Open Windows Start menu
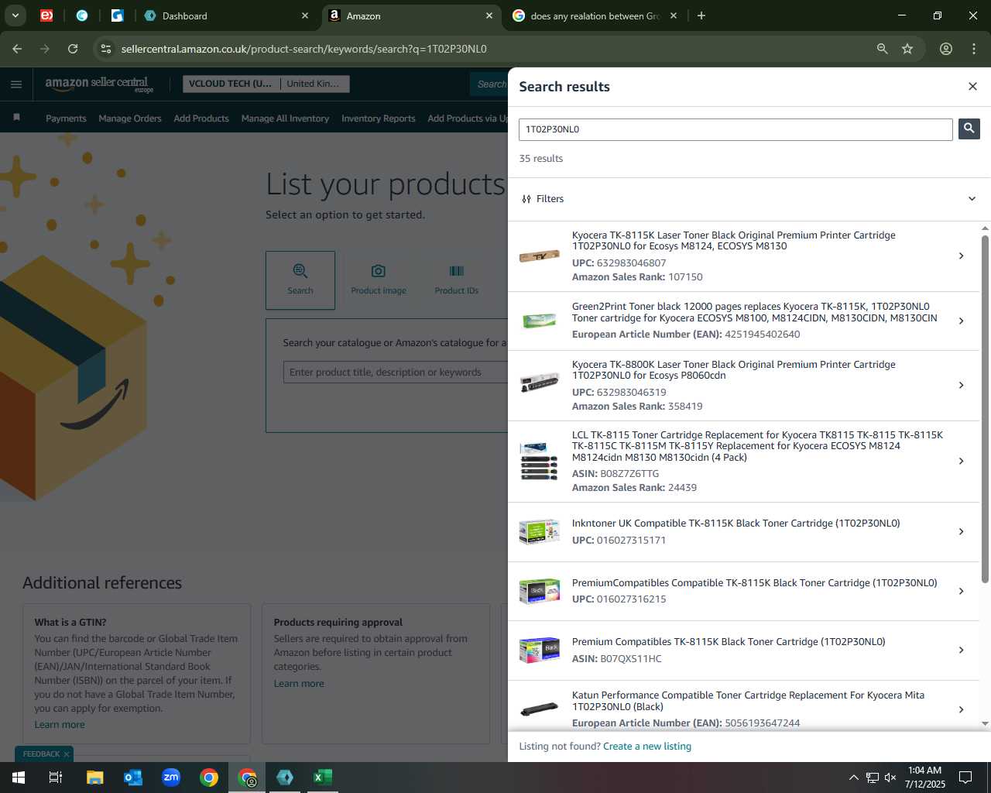 click(19, 778)
